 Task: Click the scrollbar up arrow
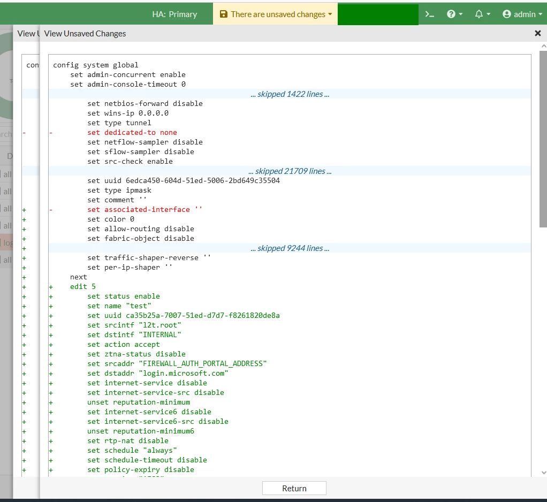coord(543,46)
